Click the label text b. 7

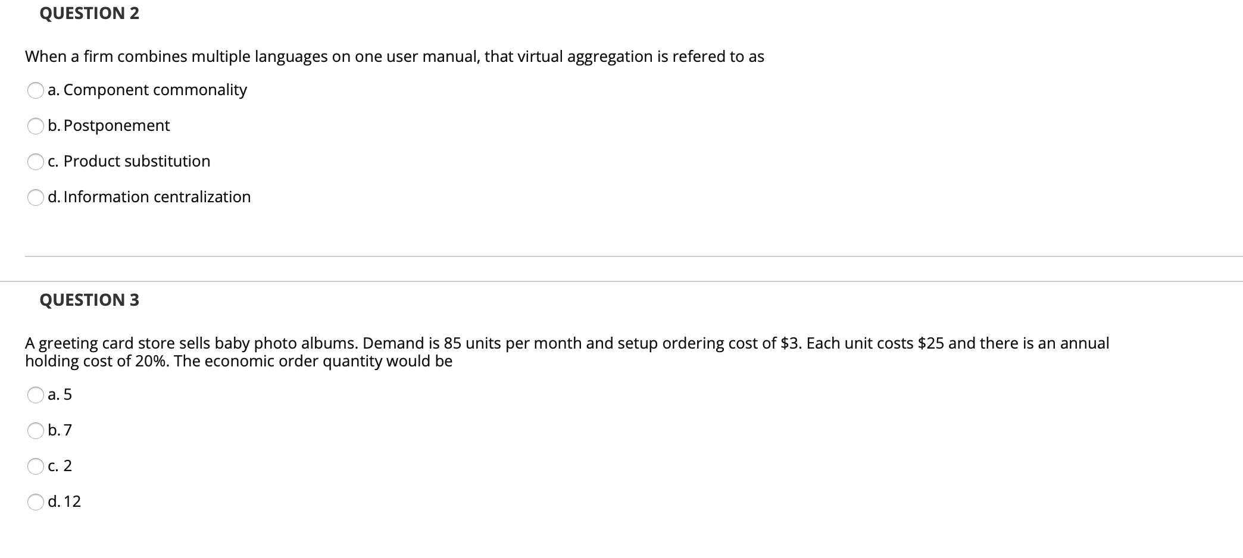tap(60, 430)
